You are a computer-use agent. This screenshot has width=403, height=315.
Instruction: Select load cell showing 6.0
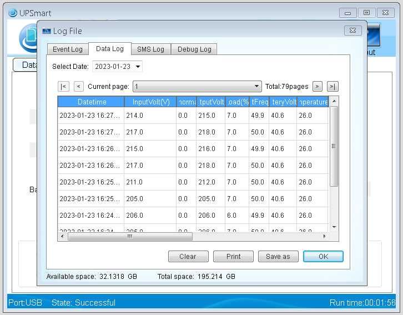pyautogui.click(x=237, y=215)
